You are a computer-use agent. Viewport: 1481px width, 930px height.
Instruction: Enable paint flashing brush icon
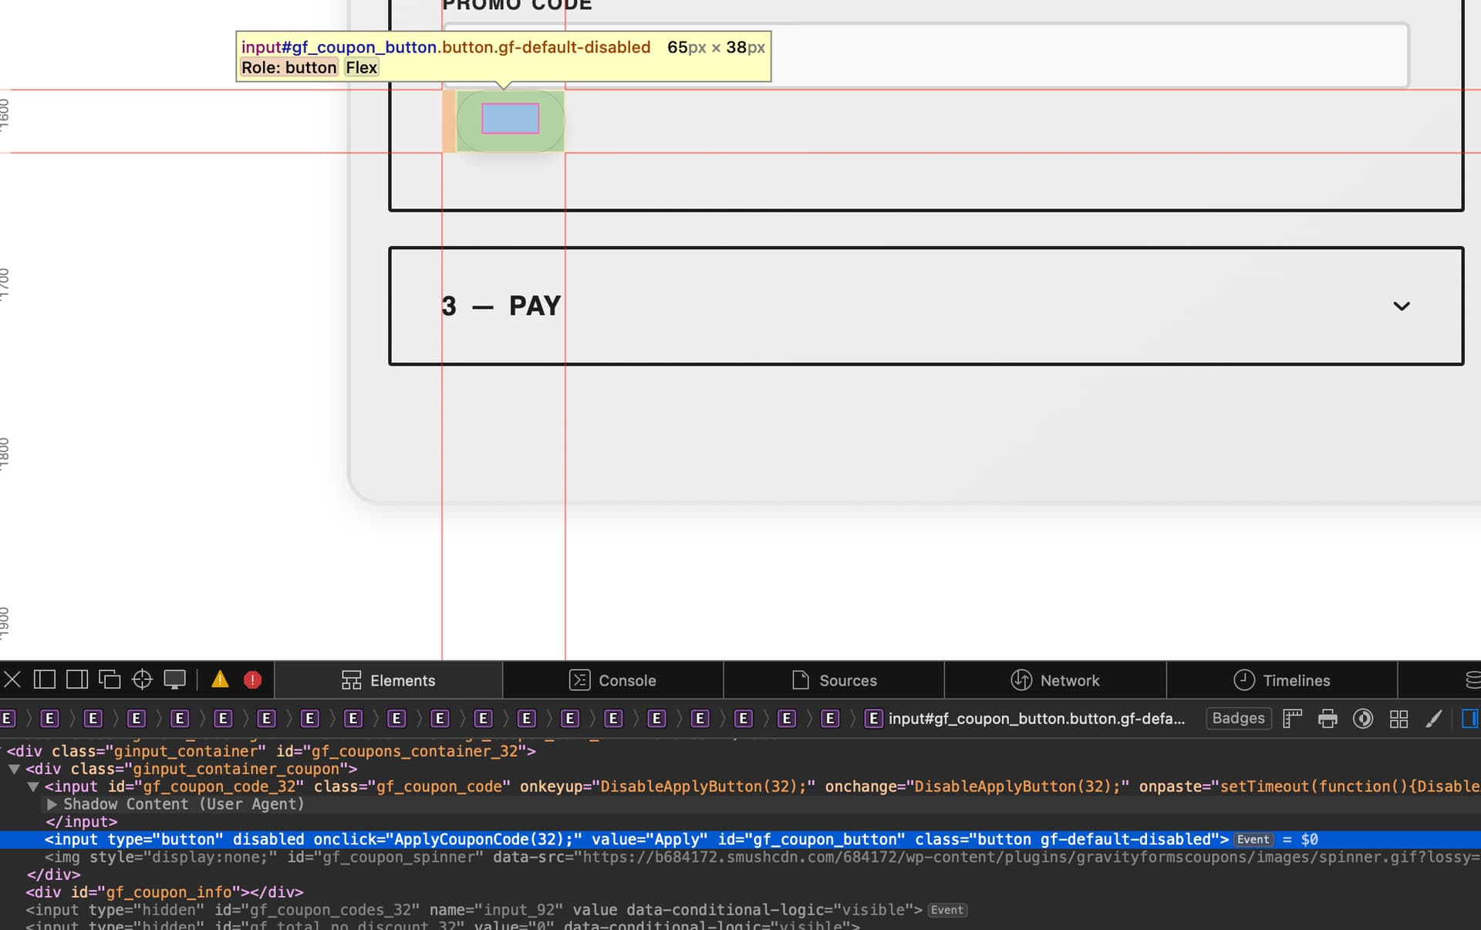1433,719
